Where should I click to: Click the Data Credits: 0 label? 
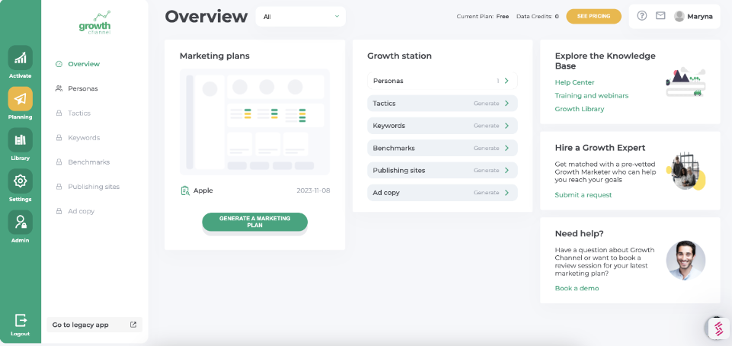(537, 16)
